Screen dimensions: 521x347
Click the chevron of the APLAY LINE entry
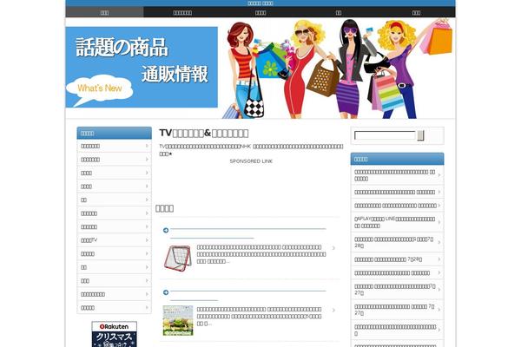(439, 222)
